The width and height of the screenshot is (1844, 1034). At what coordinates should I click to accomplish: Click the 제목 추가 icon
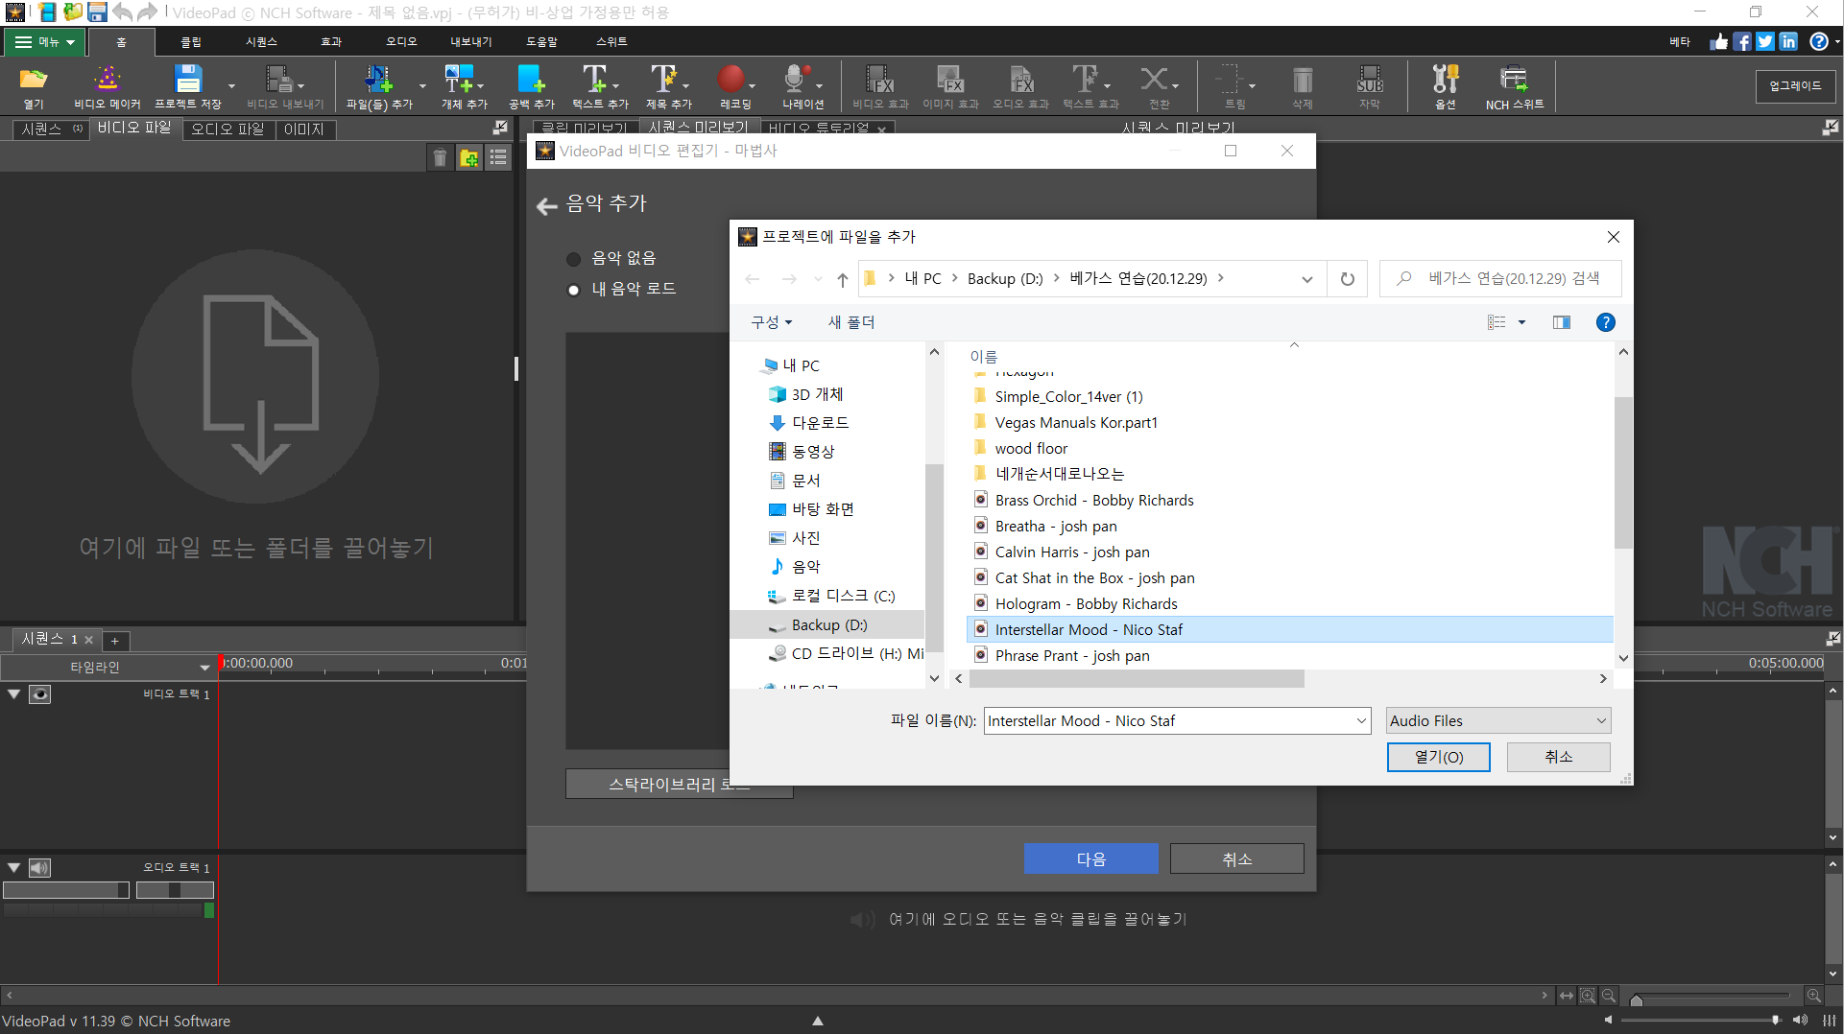664,80
